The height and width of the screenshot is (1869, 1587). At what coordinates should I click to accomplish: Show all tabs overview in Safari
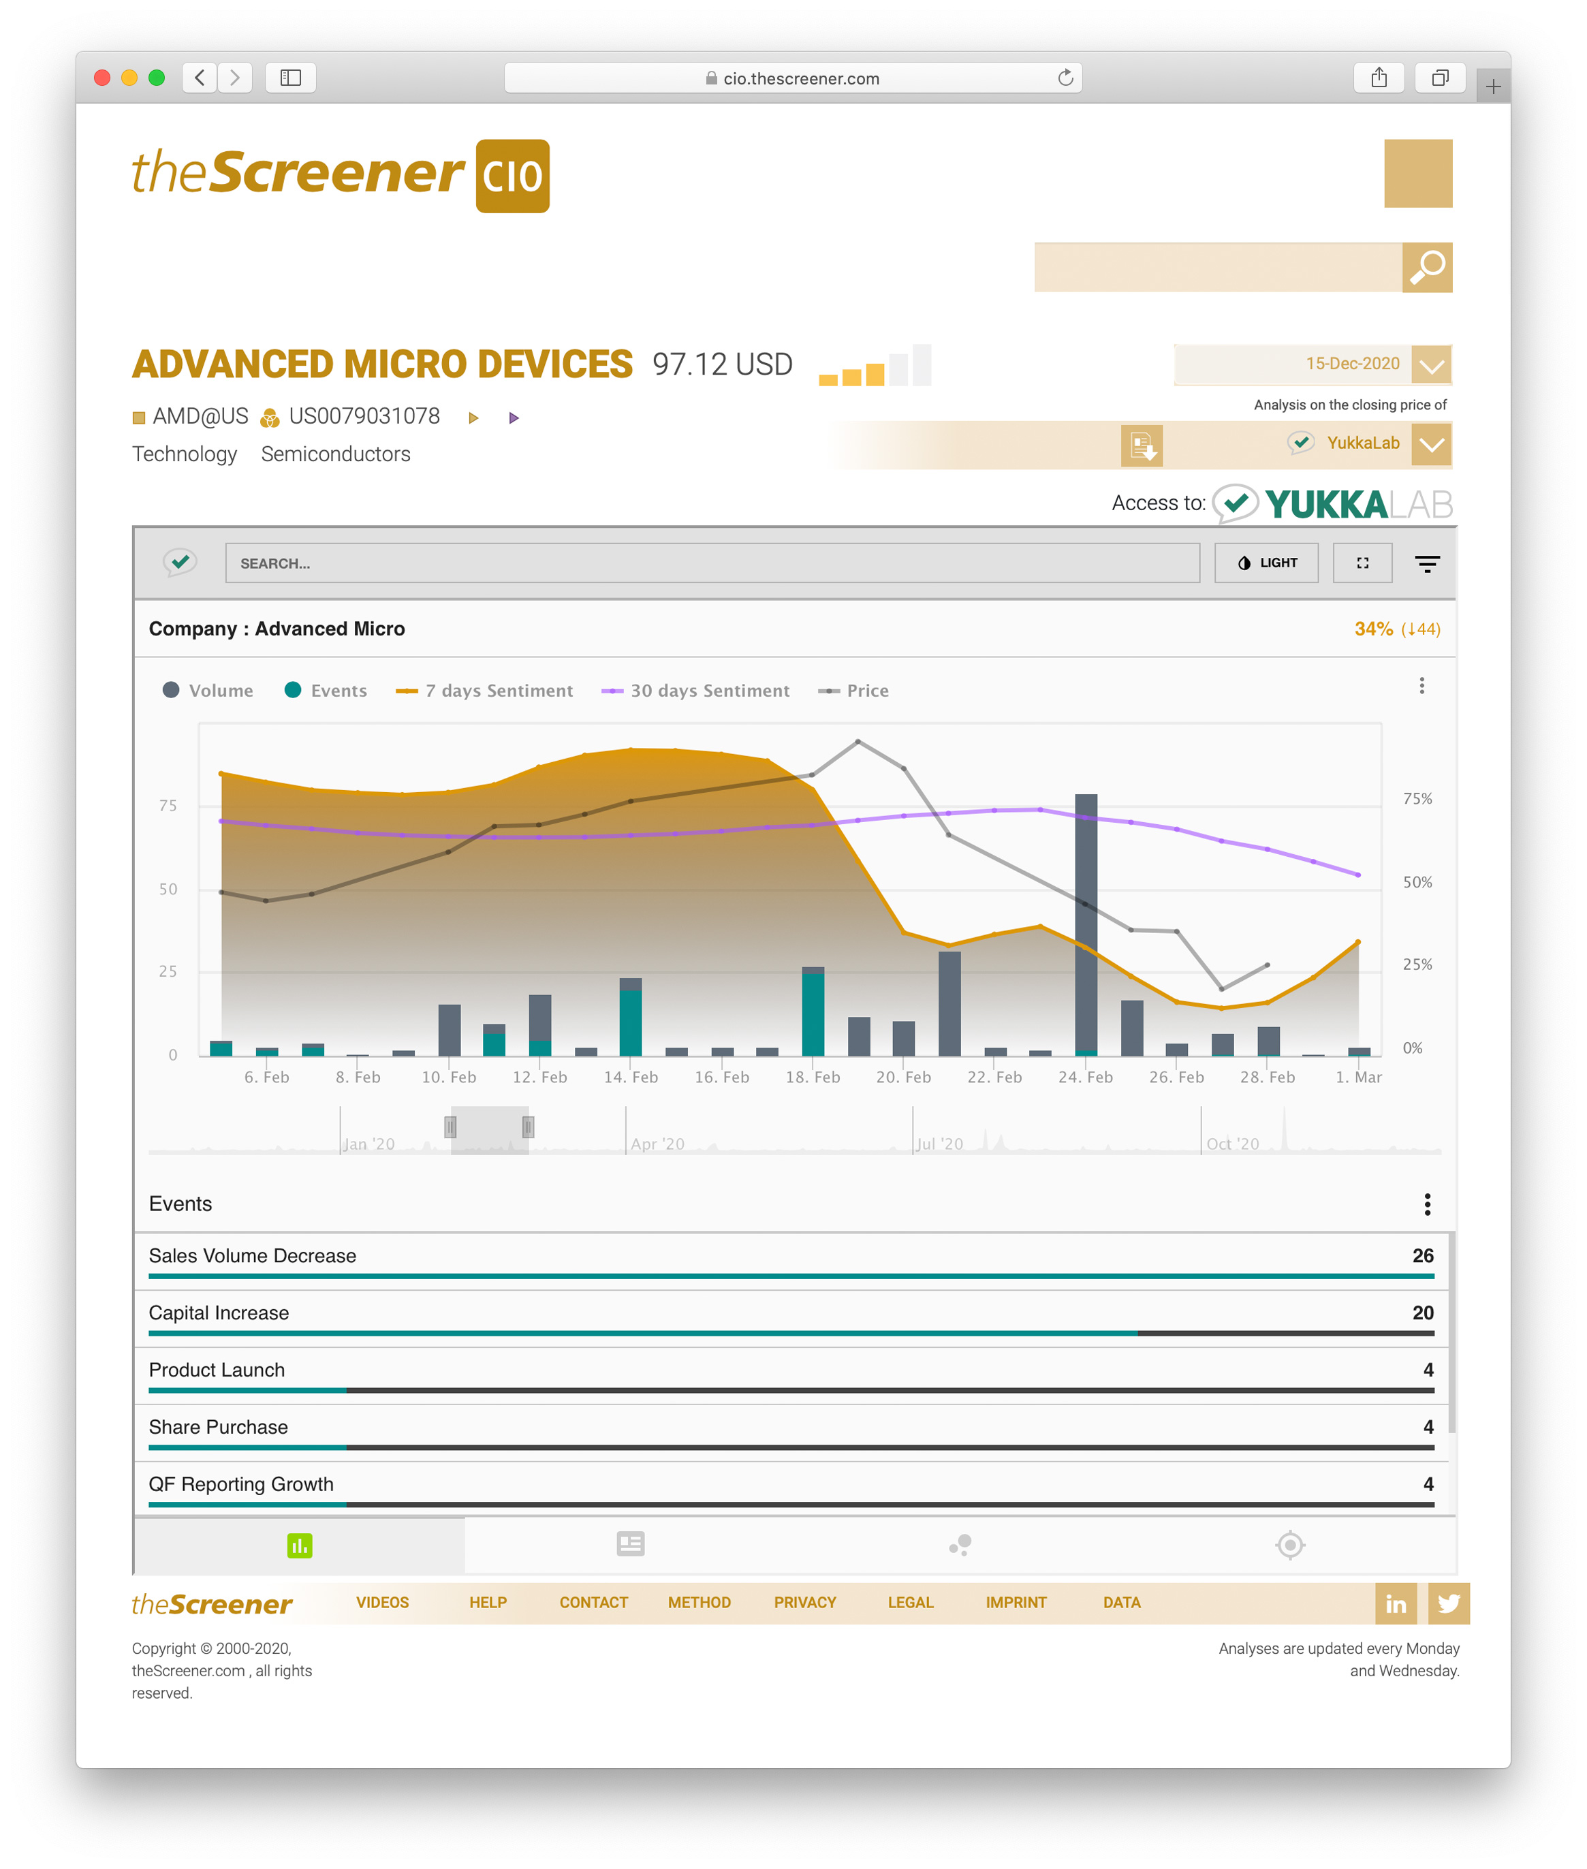[x=1439, y=78]
